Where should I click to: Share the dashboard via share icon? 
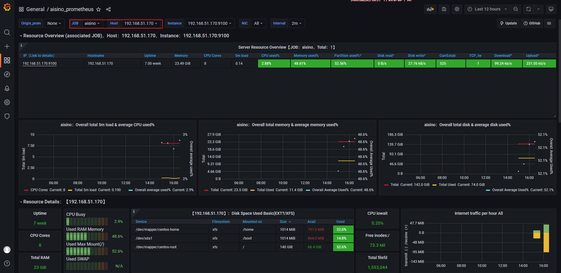coord(108,9)
